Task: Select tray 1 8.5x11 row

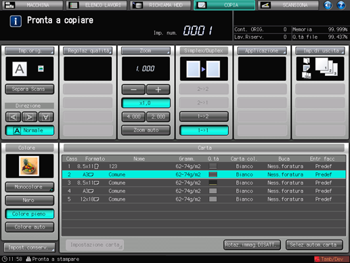Action: (204, 166)
